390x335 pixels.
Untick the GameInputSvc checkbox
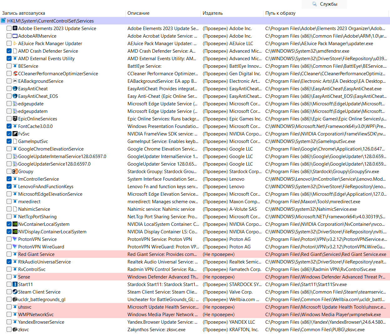(x=9, y=141)
